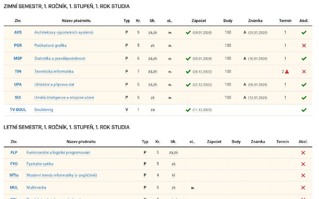Viewport: 319px width, 199px height.
Task: Open the Teoretická informatika course link
Action: tap(54, 71)
